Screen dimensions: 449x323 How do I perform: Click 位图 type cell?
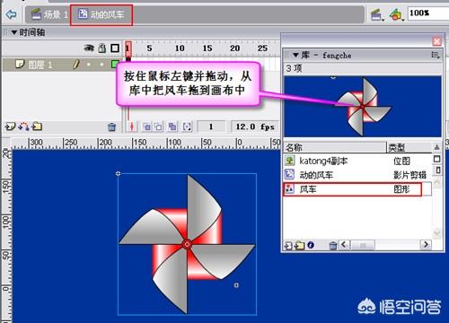[x=401, y=161]
